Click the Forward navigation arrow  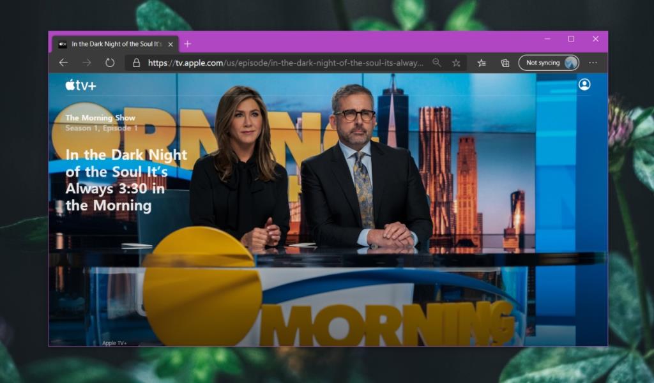pyautogui.click(x=85, y=63)
